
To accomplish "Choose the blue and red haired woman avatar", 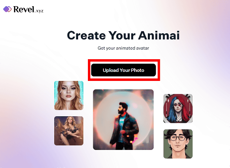I will pos(178,108).
